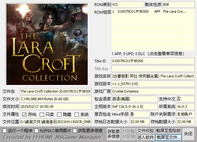Image resolution: width=197 pixels, height=142 pixels.
Task: Enable the 只读 (read-only) checkbox
Action: click(42, 114)
